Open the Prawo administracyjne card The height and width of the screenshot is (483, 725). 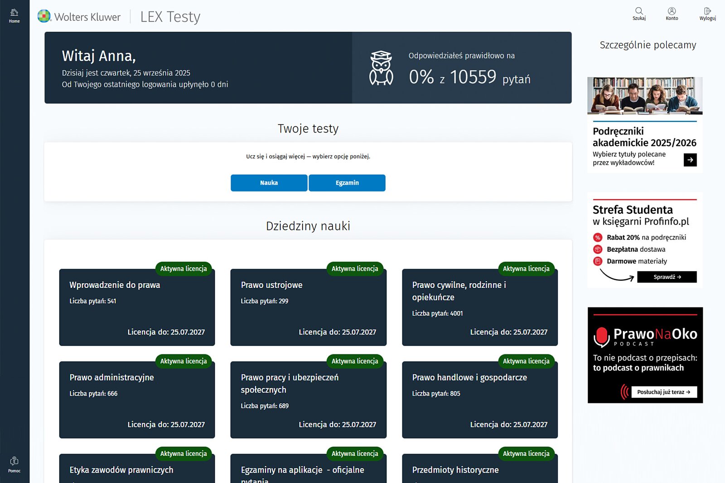point(137,400)
